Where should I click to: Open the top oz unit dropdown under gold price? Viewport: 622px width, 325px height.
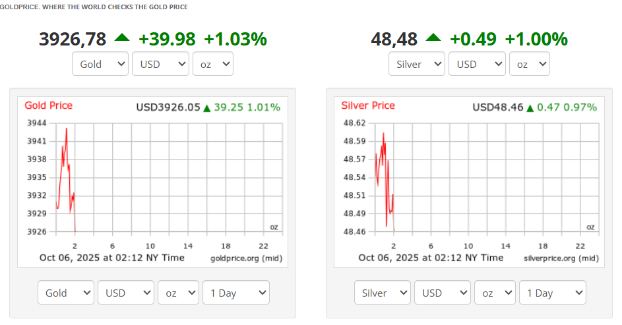pyautogui.click(x=213, y=64)
